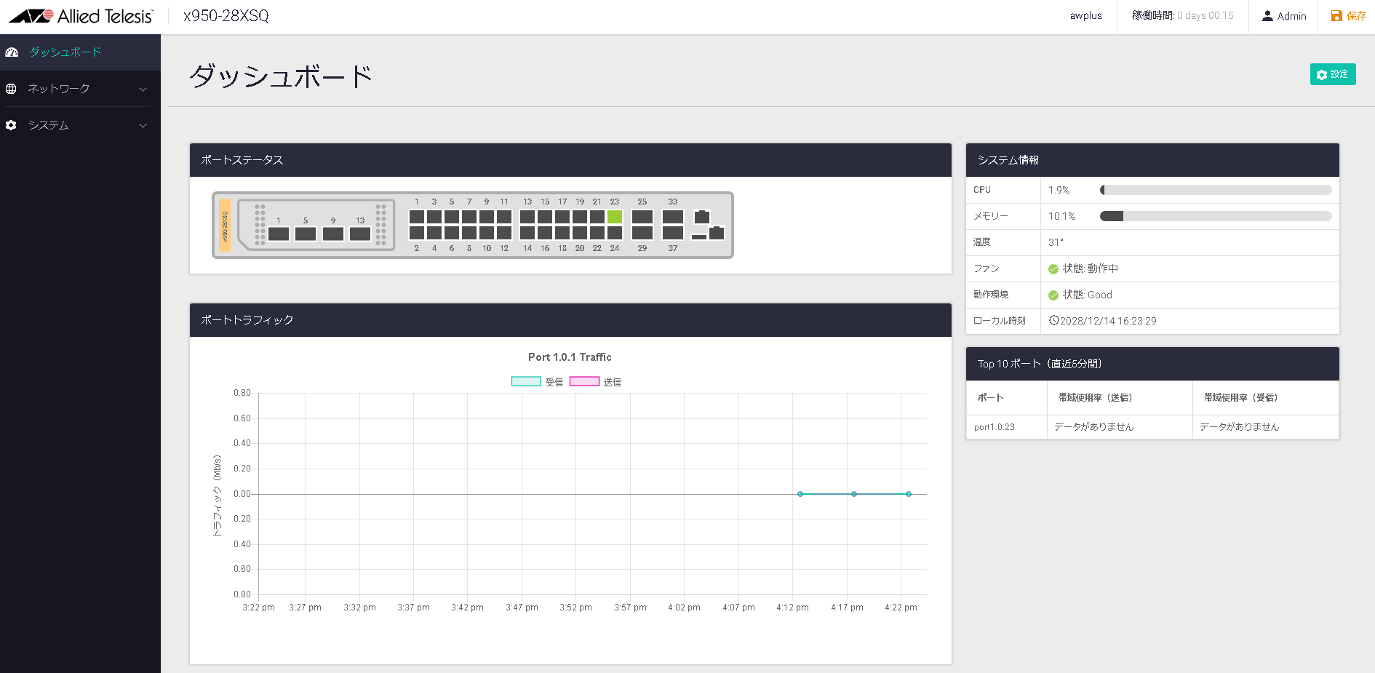Click the gear icon beside システム
The width and height of the screenshot is (1375, 673).
[x=11, y=125]
